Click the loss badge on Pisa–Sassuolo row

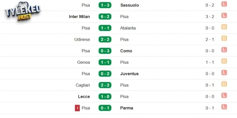pyautogui.click(x=224, y=4)
